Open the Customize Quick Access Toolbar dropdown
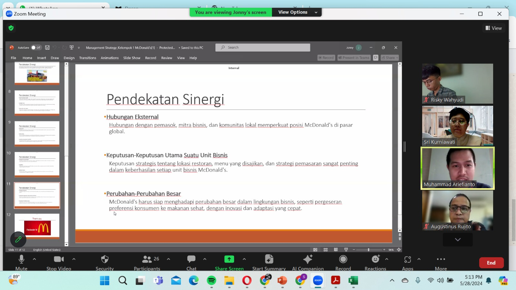This screenshot has height=290, width=516. [x=79, y=48]
